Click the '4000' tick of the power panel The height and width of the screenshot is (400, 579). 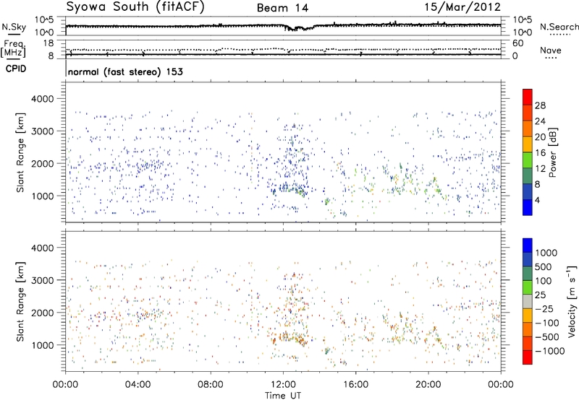click(42, 99)
